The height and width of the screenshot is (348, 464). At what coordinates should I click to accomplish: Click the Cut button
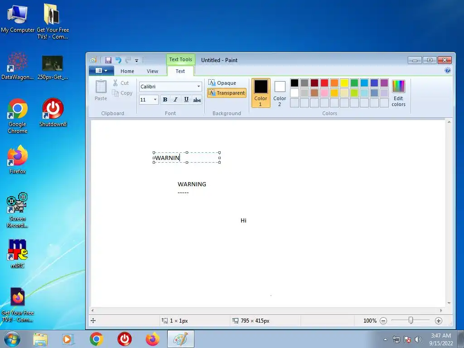click(121, 83)
